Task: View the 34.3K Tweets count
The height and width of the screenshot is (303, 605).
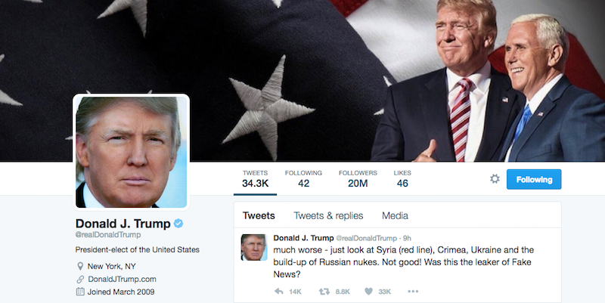Action: (x=255, y=179)
